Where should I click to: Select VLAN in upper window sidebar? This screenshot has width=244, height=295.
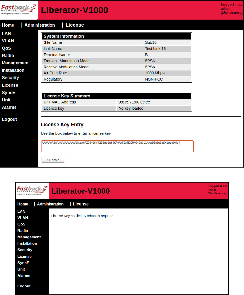[x=8, y=41]
